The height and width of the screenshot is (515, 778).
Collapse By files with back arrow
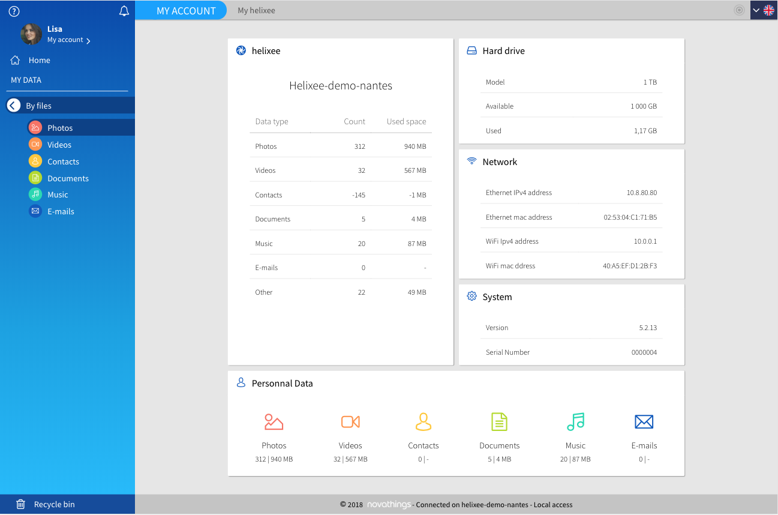(x=13, y=106)
